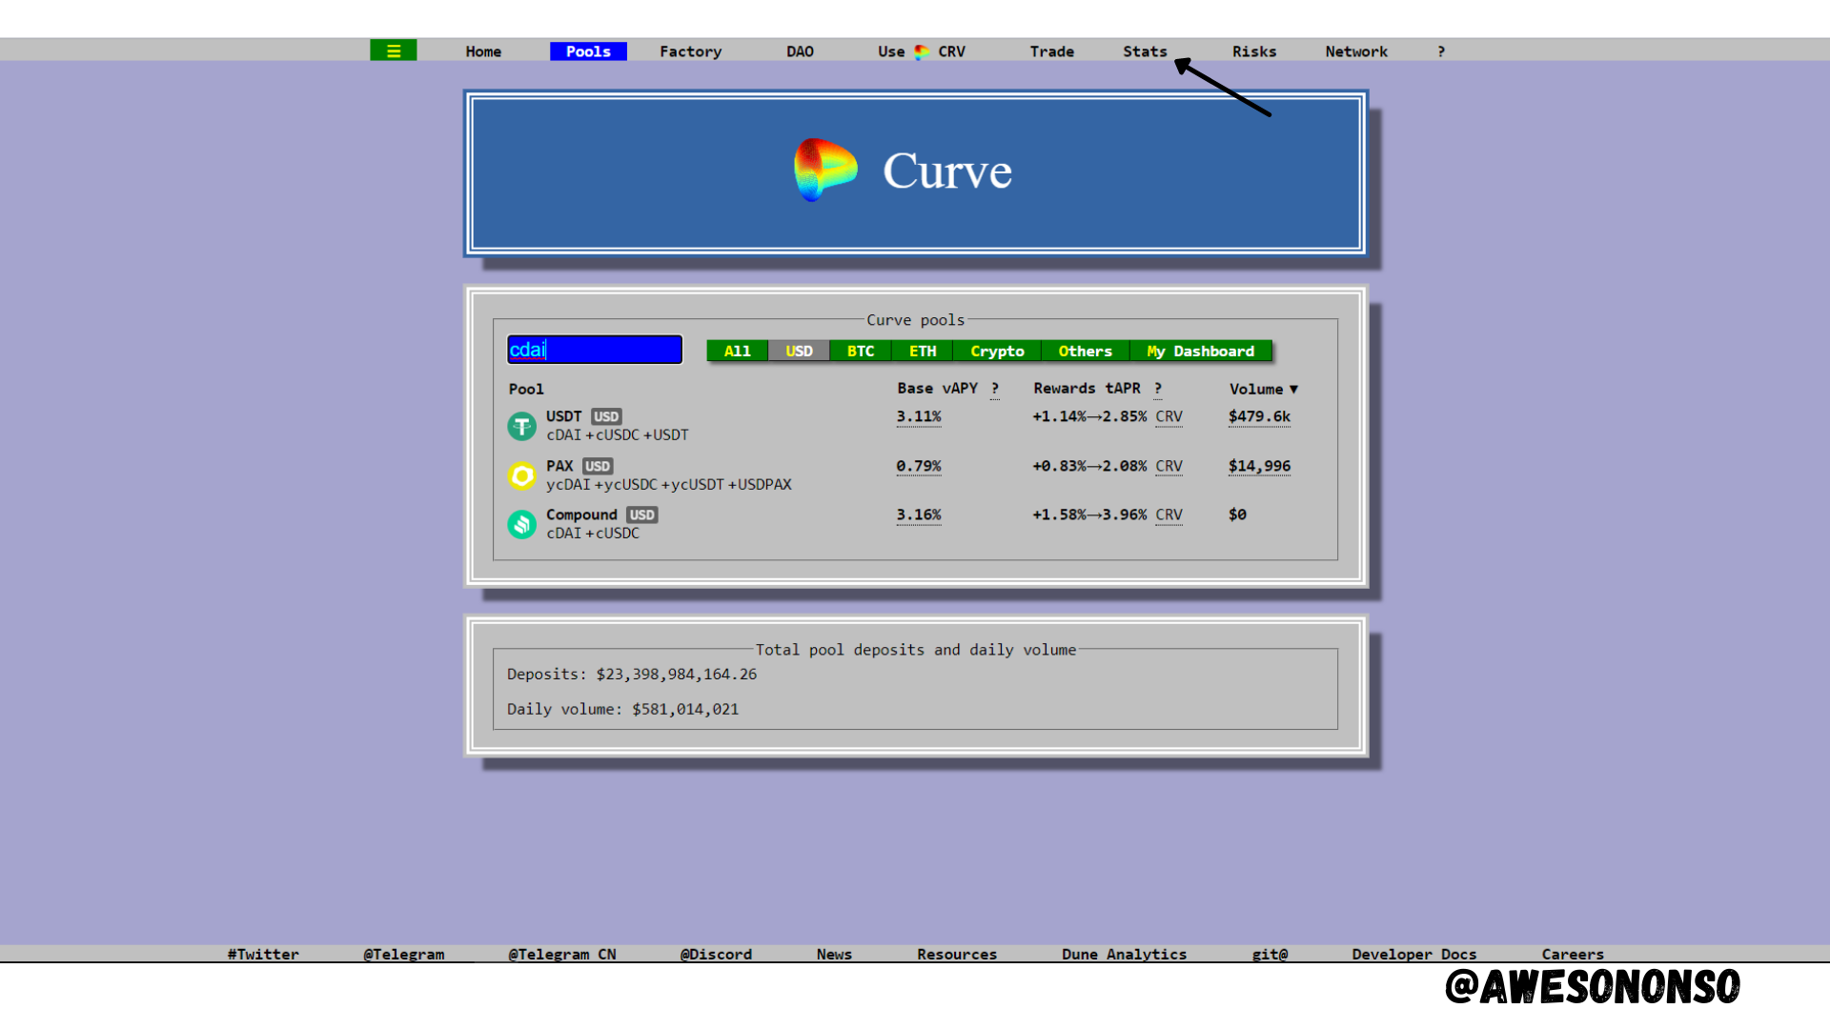Open the Risks menu item

click(1254, 51)
